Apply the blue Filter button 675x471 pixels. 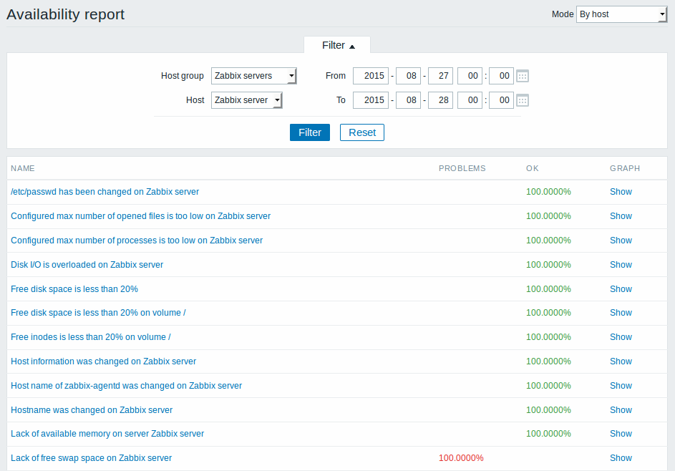click(310, 132)
